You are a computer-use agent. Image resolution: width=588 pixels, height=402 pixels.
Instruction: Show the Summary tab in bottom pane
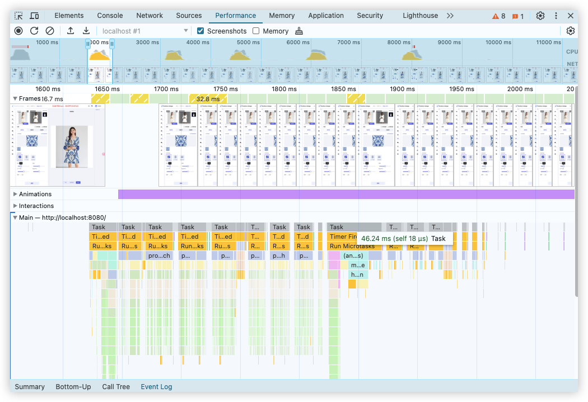30,387
